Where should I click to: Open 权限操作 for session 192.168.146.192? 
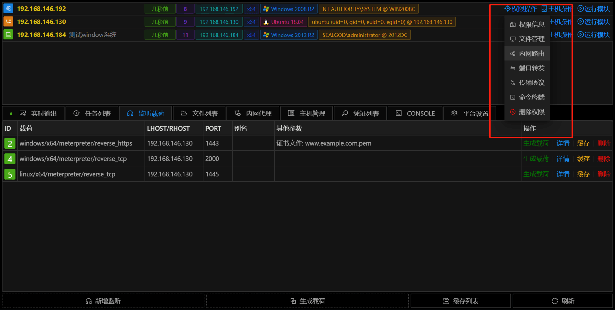tap(521, 9)
